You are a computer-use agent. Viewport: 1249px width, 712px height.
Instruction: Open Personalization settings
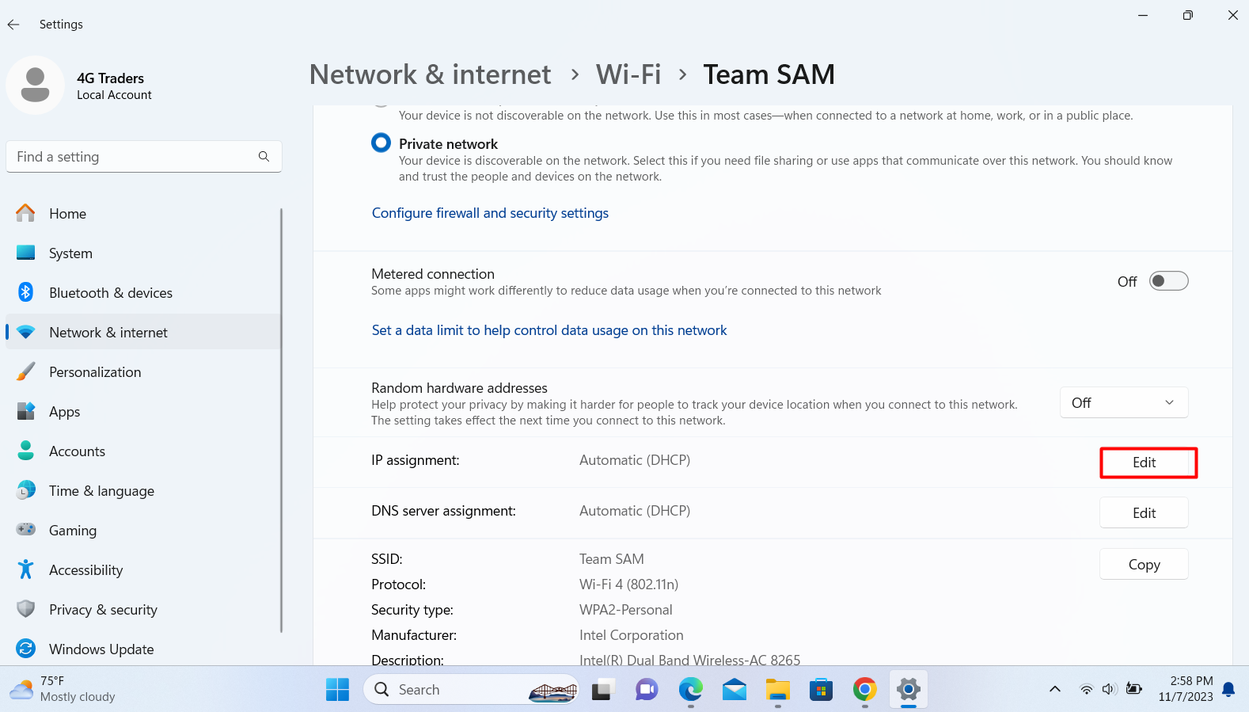pyautogui.click(x=143, y=372)
